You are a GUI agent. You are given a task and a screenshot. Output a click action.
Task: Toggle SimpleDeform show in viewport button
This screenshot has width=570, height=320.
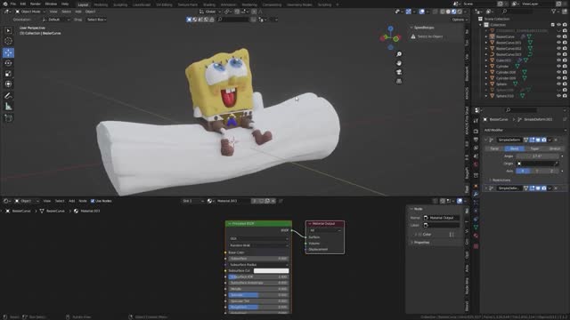[538, 140]
